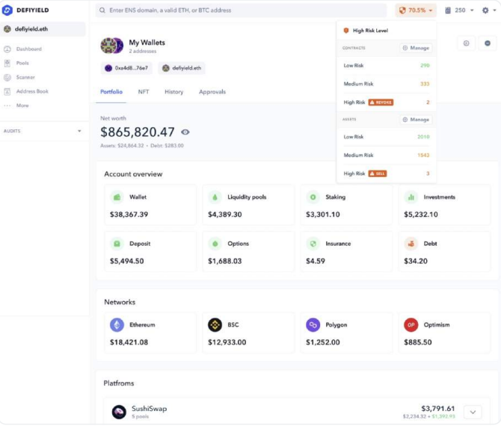Toggle net worth visibility eye icon

pyautogui.click(x=185, y=132)
